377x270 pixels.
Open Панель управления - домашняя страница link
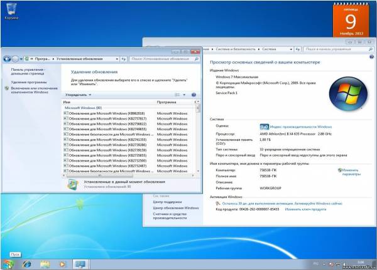coord(28,71)
